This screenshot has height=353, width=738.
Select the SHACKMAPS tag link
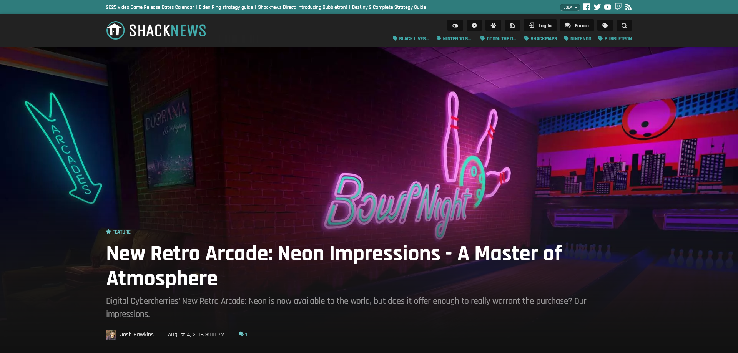540,39
